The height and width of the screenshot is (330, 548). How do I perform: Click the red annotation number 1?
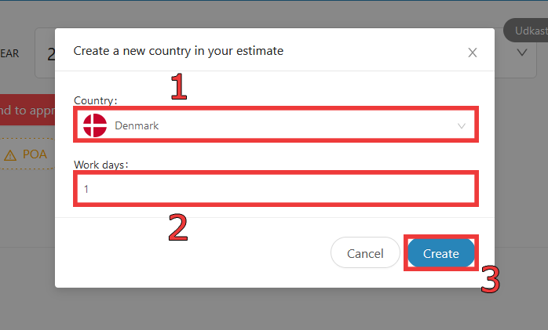coord(178,86)
